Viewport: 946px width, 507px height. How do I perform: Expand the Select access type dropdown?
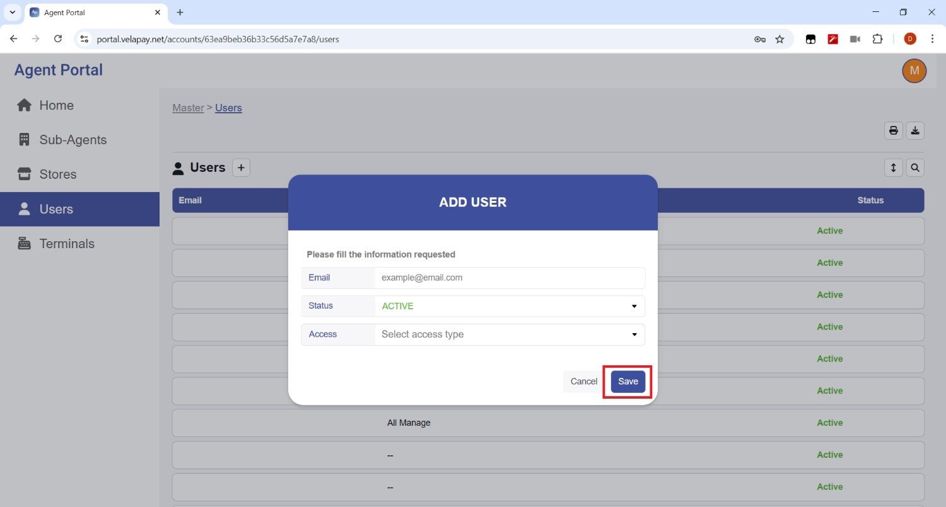click(509, 334)
